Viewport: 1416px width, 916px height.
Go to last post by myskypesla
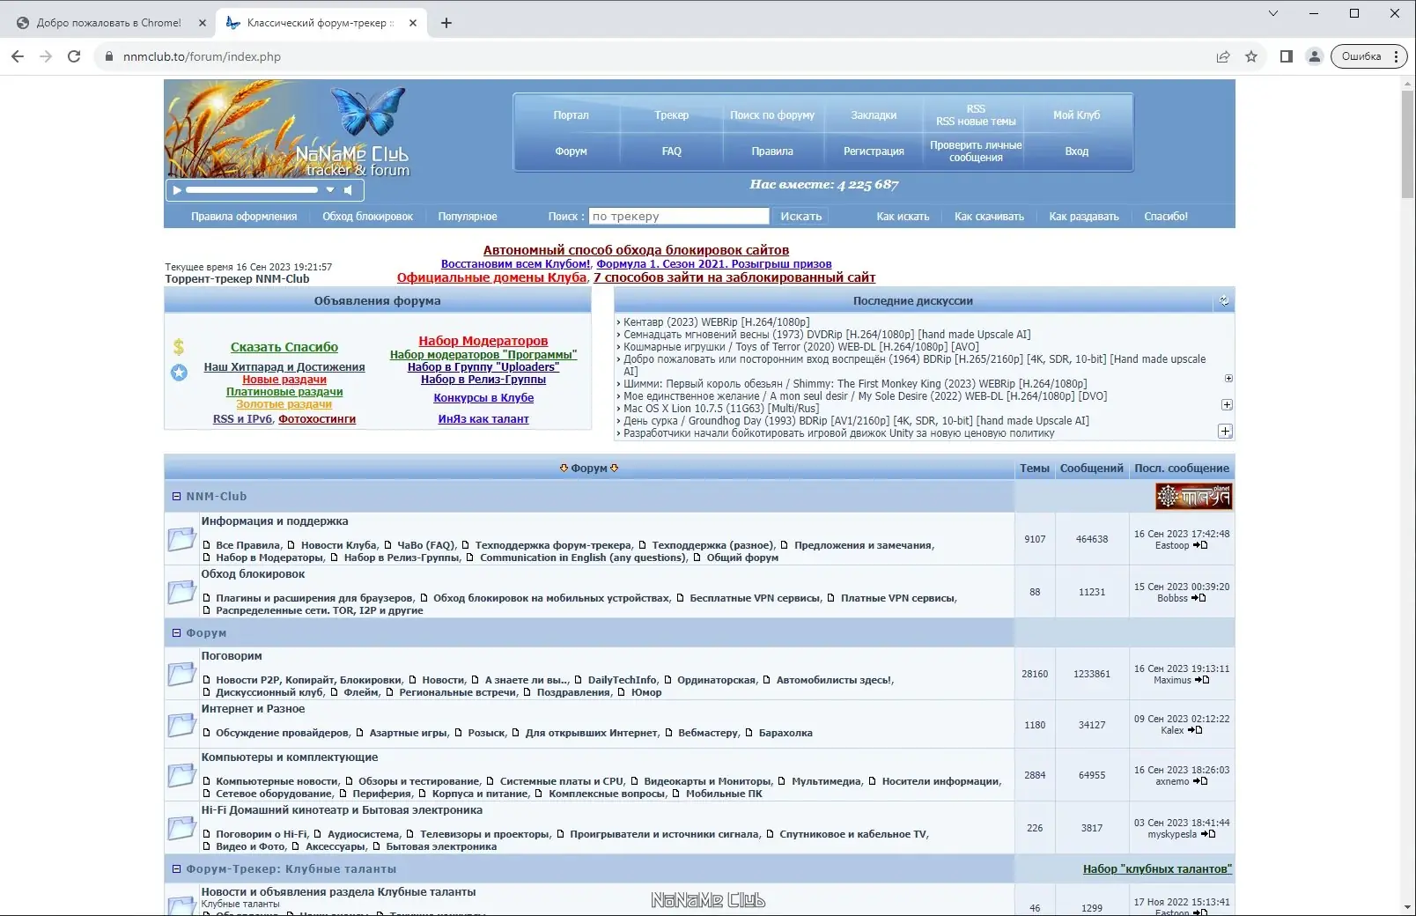pyautogui.click(x=1208, y=834)
